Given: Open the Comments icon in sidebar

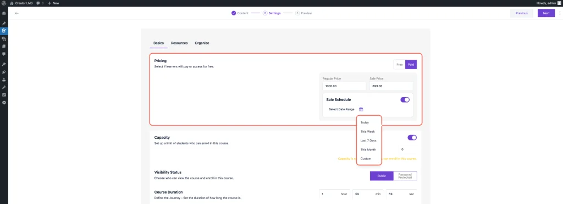Looking at the screenshot, I should [4, 54].
